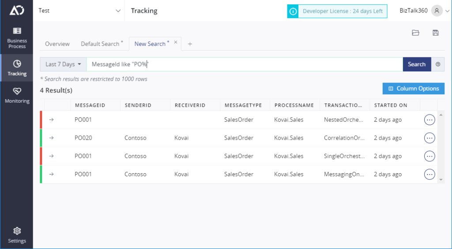The height and width of the screenshot is (249, 452).
Task: Expand the NestedOrchestration PO001 row arrow
Action: 51,120
